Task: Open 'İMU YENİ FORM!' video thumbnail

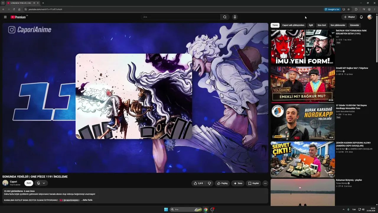Action: pos(303,47)
